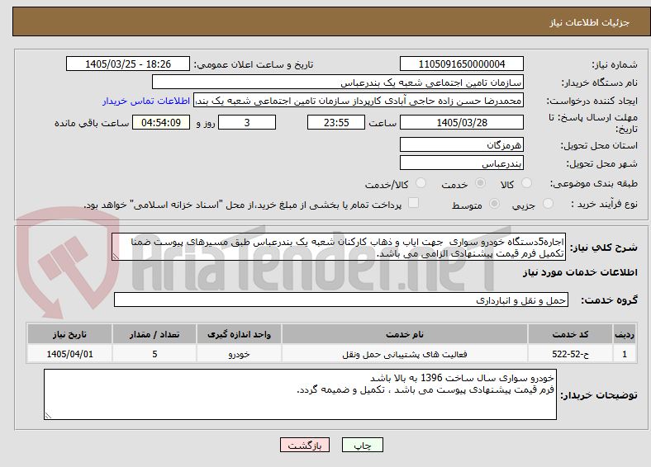651x467 pixels.
Task: Click the service group field حمل و نقل و انبارداری
Action: [341, 300]
